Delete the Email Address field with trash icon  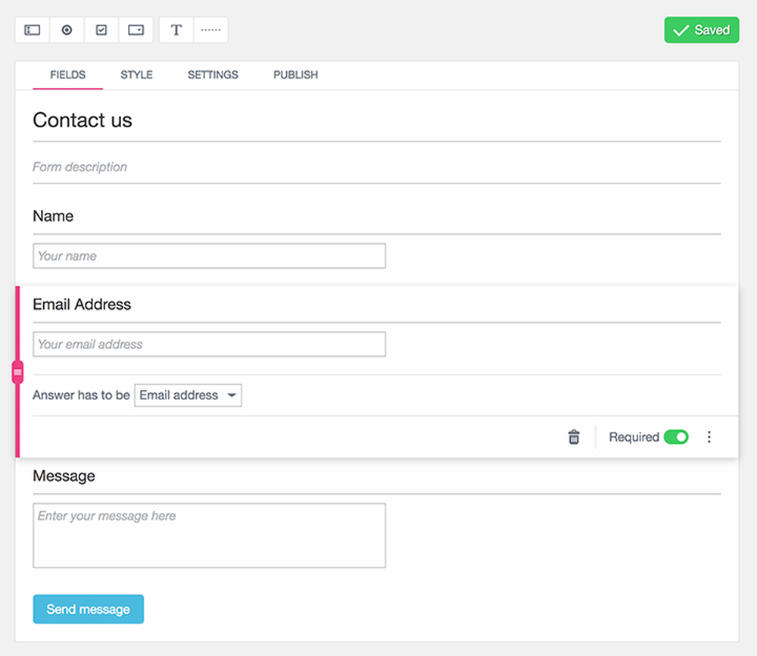[x=574, y=436]
